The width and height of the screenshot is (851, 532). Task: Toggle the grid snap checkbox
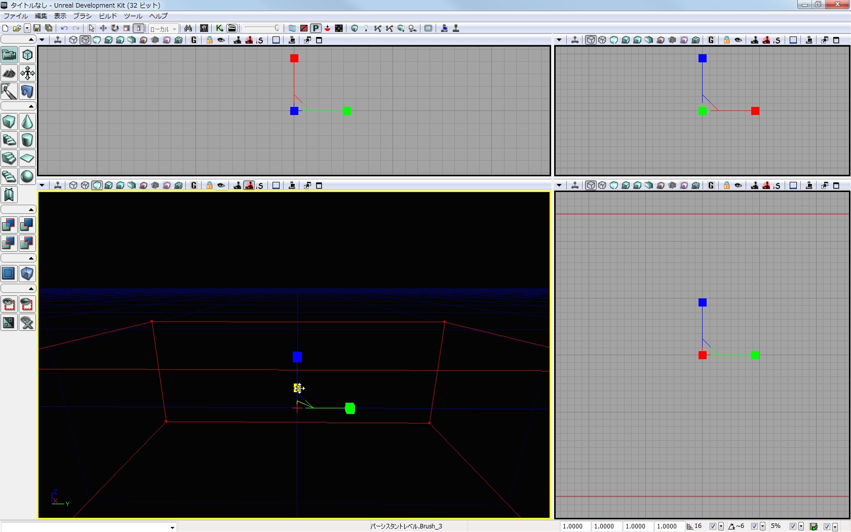[713, 526]
